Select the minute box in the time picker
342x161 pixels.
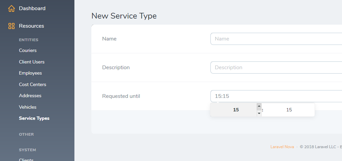[x=289, y=110]
